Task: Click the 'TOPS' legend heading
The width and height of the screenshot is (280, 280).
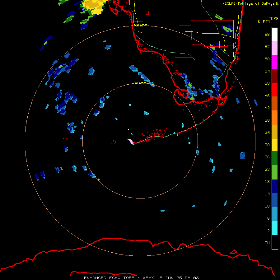Action: pyautogui.click(x=273, y=18)
